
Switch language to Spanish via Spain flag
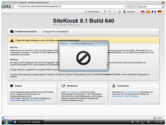[148, 12]
